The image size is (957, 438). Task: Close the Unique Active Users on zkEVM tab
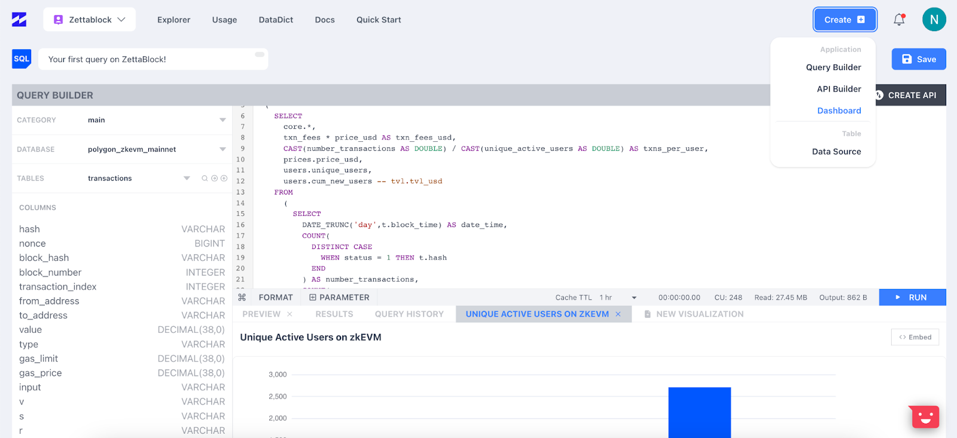(618, 314)
